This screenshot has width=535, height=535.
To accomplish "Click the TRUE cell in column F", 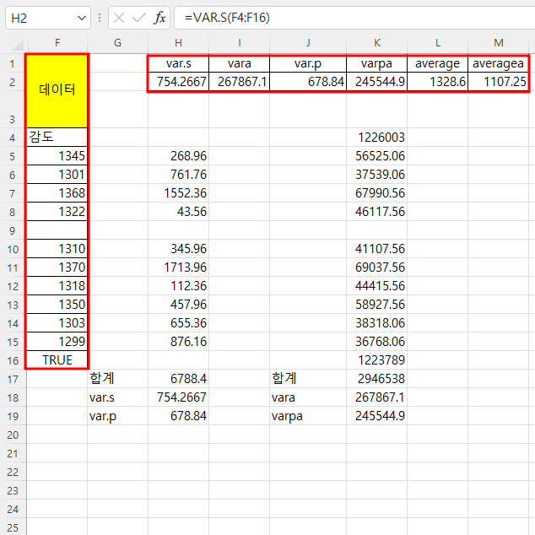I will 57,360.
